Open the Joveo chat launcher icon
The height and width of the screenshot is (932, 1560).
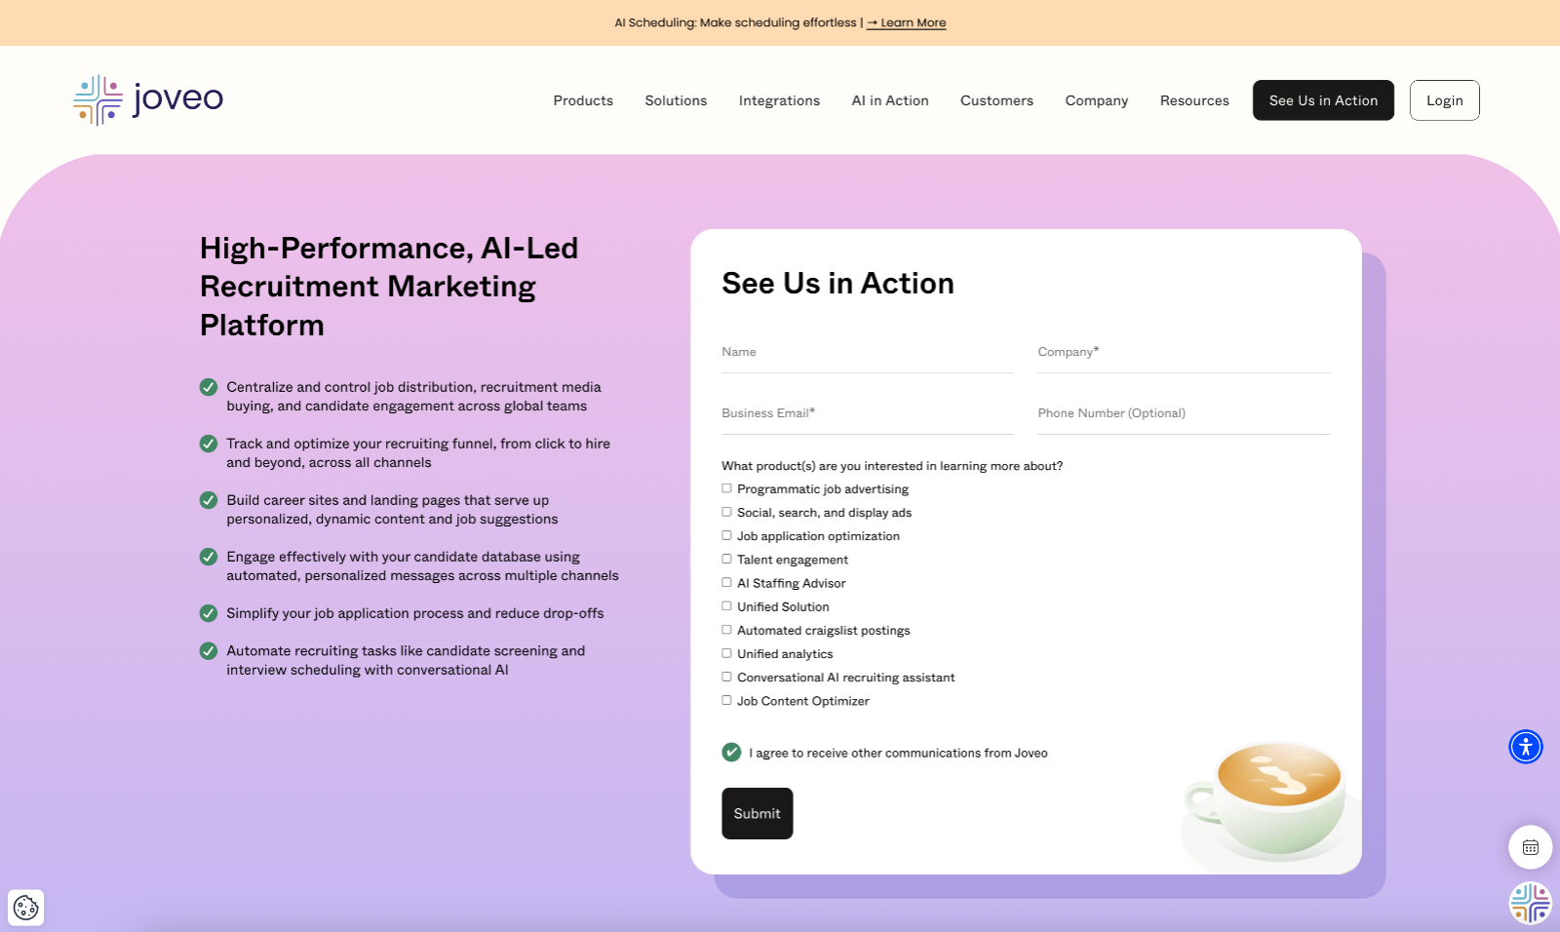(1531, 903)
